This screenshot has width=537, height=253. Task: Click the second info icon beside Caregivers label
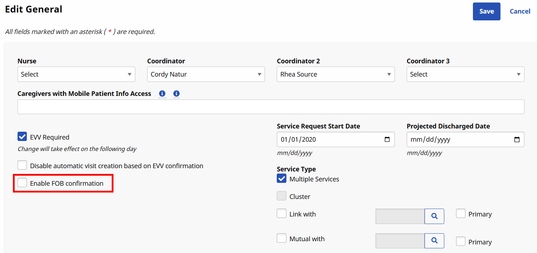pos(176,93)
